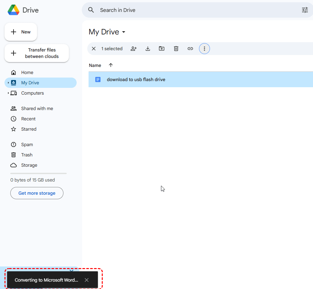Click the Copy link icon

coord(190,49)
